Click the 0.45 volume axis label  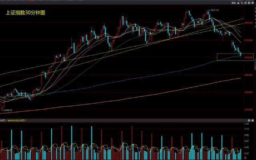click(247, 147)
